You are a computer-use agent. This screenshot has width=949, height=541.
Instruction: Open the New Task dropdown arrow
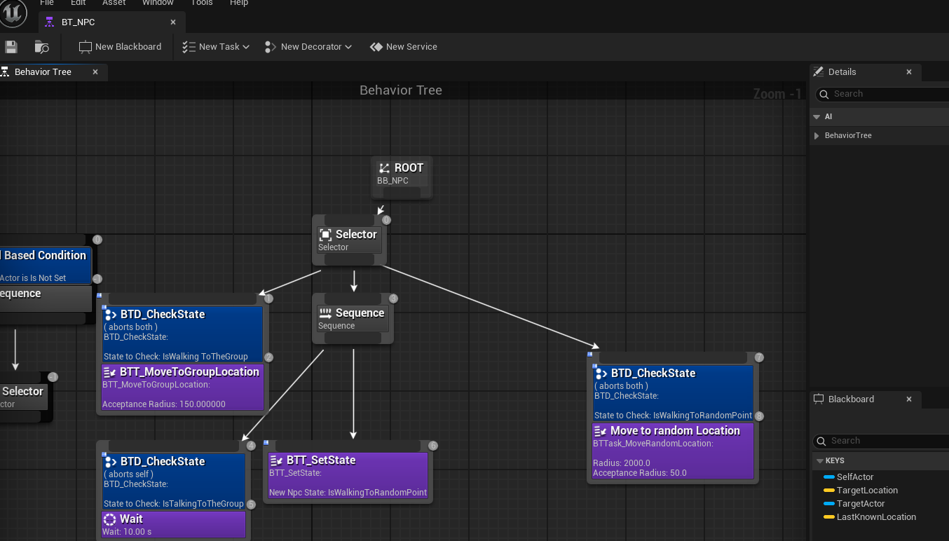point(246,46)
